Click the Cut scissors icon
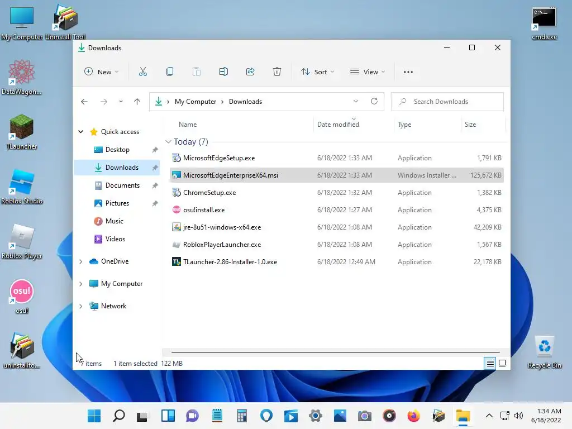572x429 pixels. coord(142,72)
